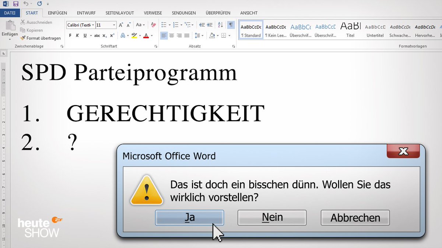Sort text with the A-Z sort icon
Viewport: 442px width, 248px height.
(x=220, y=25)
